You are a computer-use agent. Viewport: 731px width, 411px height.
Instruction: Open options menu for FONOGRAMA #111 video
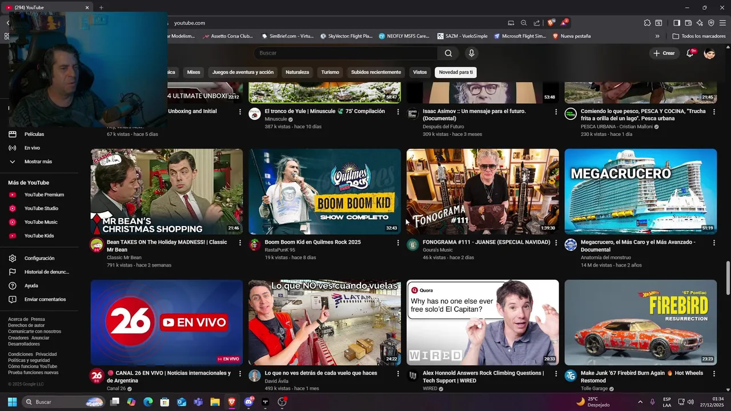[556, 243]
